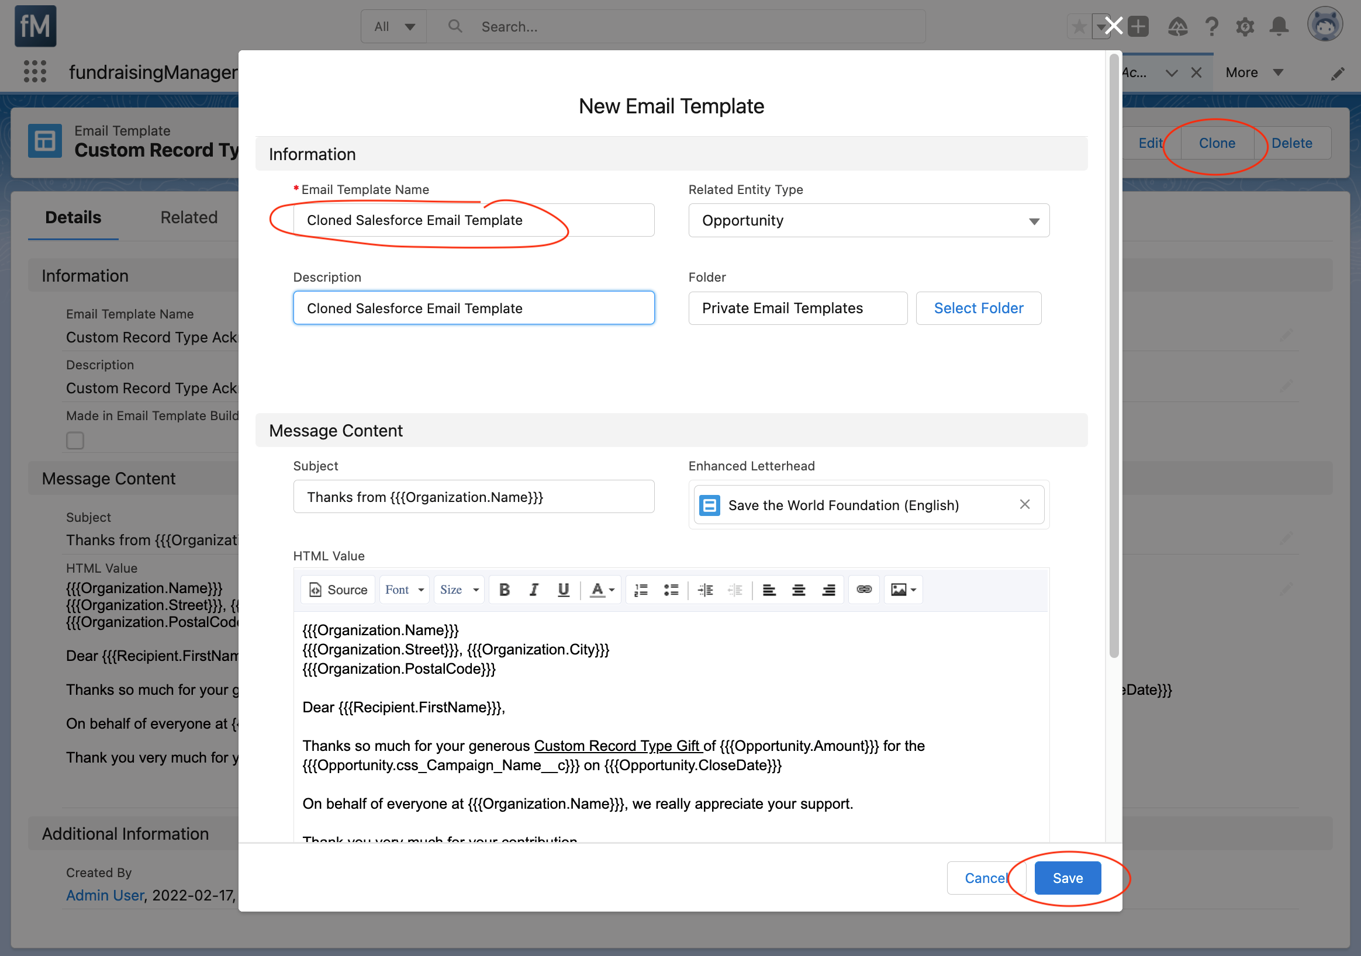Apply italic formatting in editor toolbar
The height and width of the screenshot is (956, 1361).
point(534,590)
